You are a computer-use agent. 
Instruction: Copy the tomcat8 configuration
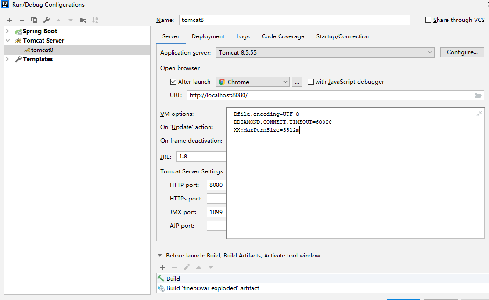tap(33, 20)
